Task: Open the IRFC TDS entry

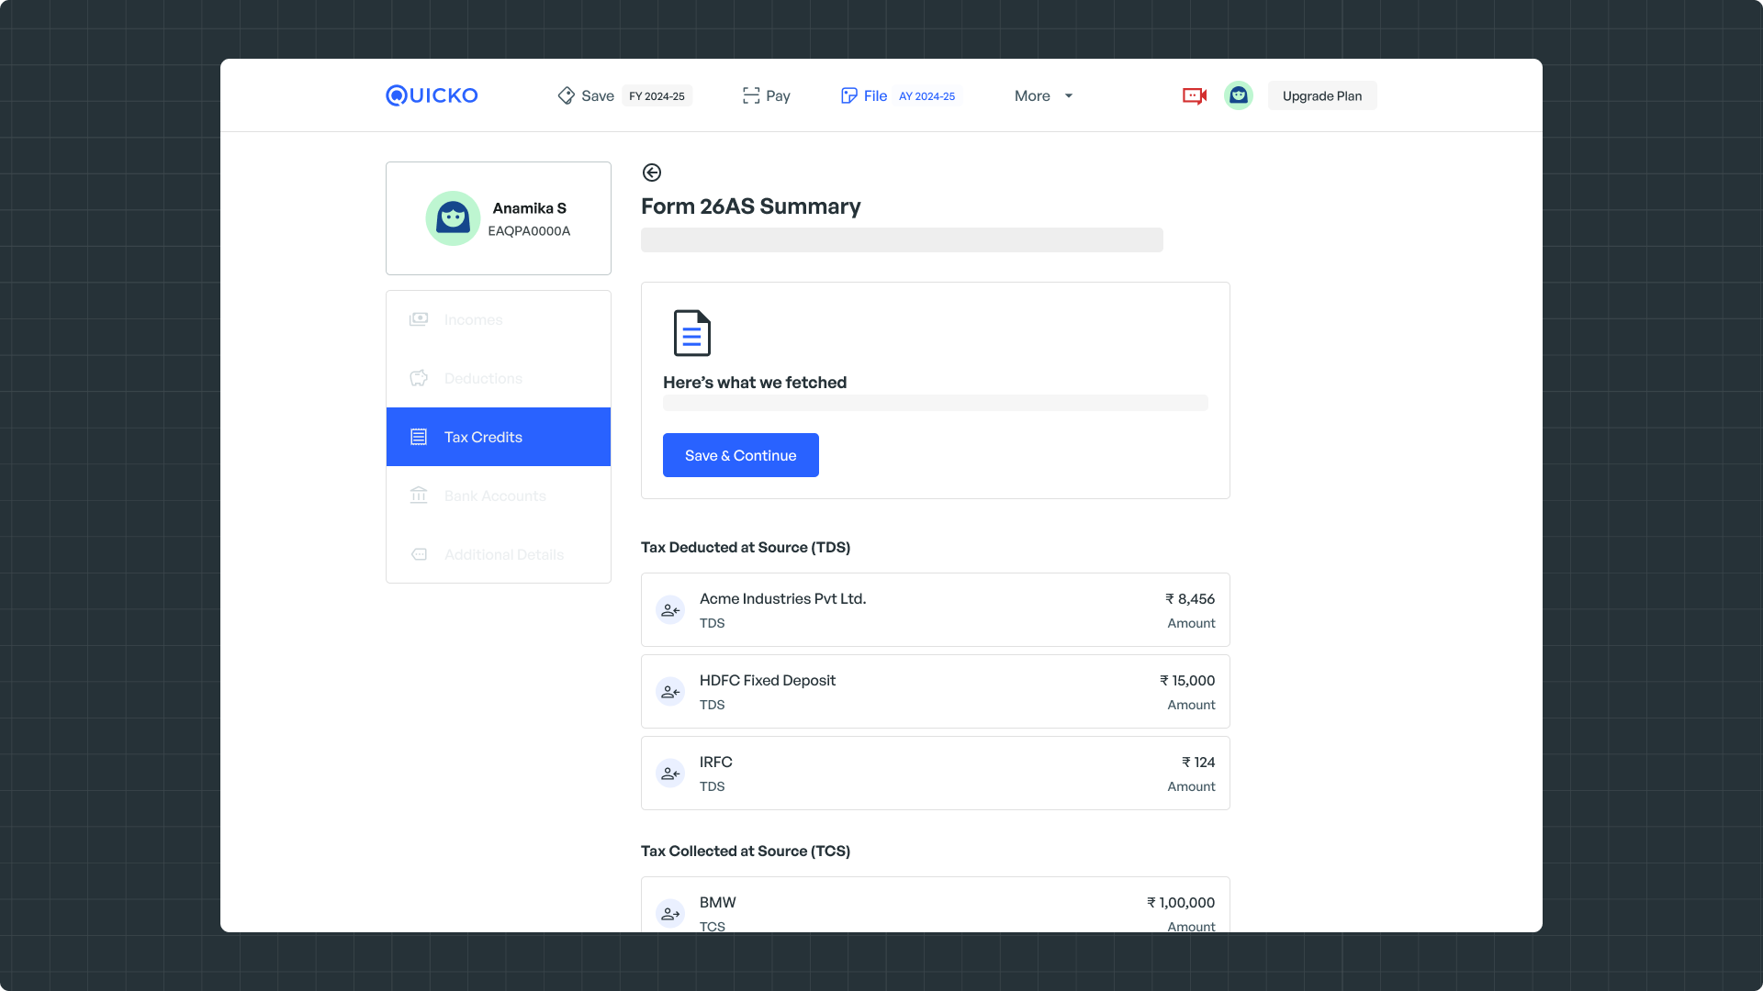Action: 936,774
